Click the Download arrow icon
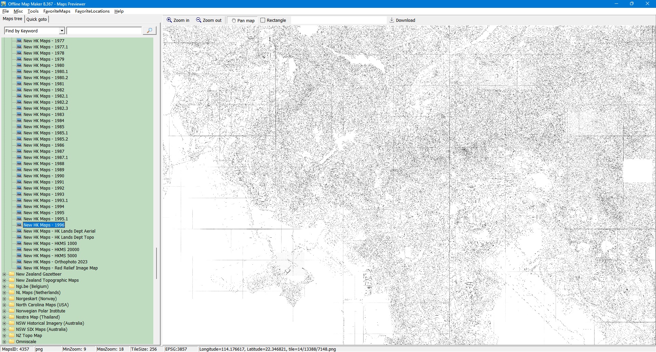Screen dimensions: 656x352 pos(392,20)
